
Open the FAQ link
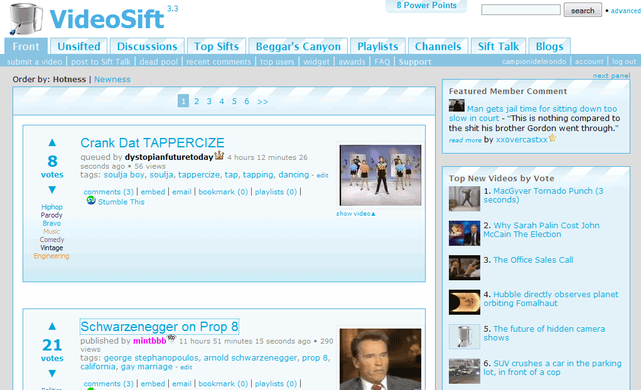[382, 61]
